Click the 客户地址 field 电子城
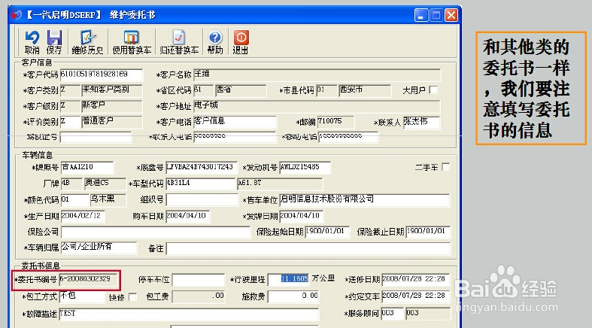Screen dimensions: 592x328 coord(317,106)
